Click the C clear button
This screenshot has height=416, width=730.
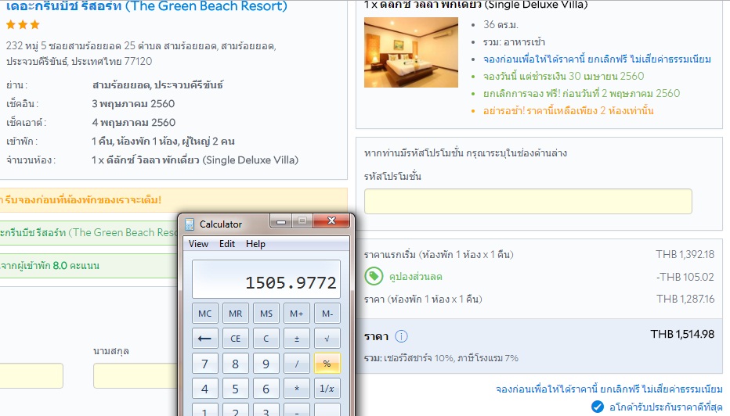(x=266, y=339)
